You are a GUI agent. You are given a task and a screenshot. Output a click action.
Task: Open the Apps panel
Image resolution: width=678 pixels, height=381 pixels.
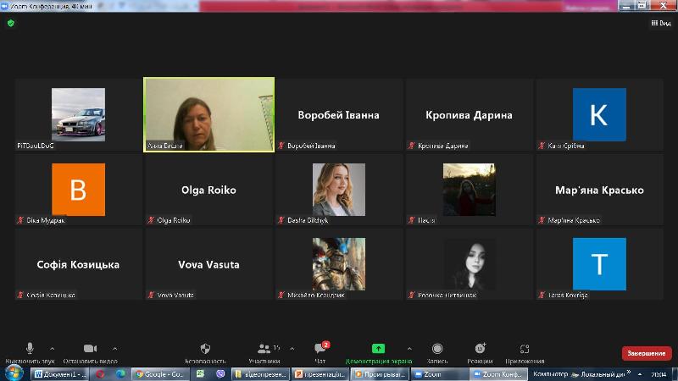pos(525,352)
